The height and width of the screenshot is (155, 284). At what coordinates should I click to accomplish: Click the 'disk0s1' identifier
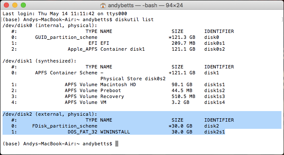[214, 44]
